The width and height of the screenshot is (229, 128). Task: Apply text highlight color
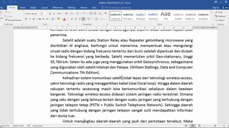(x=58, y=19)
